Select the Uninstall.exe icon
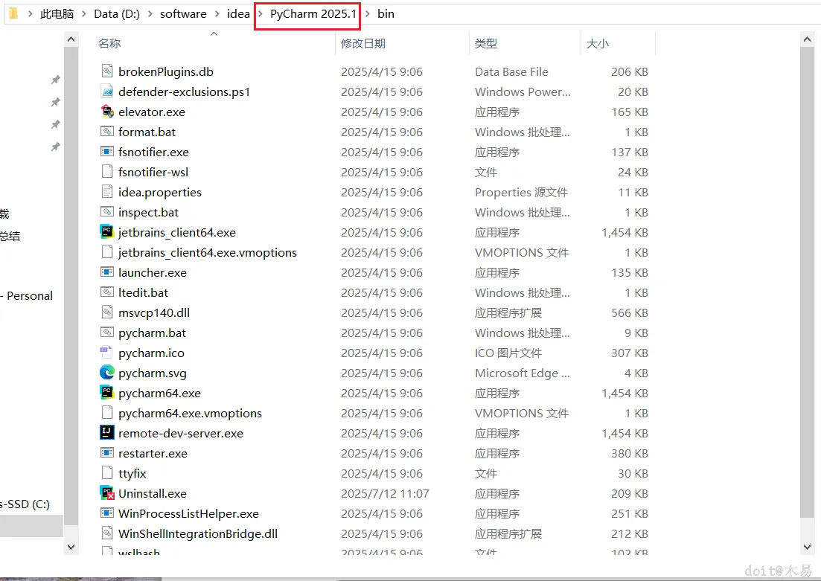821x581 pixels. (x=107, y=493)
